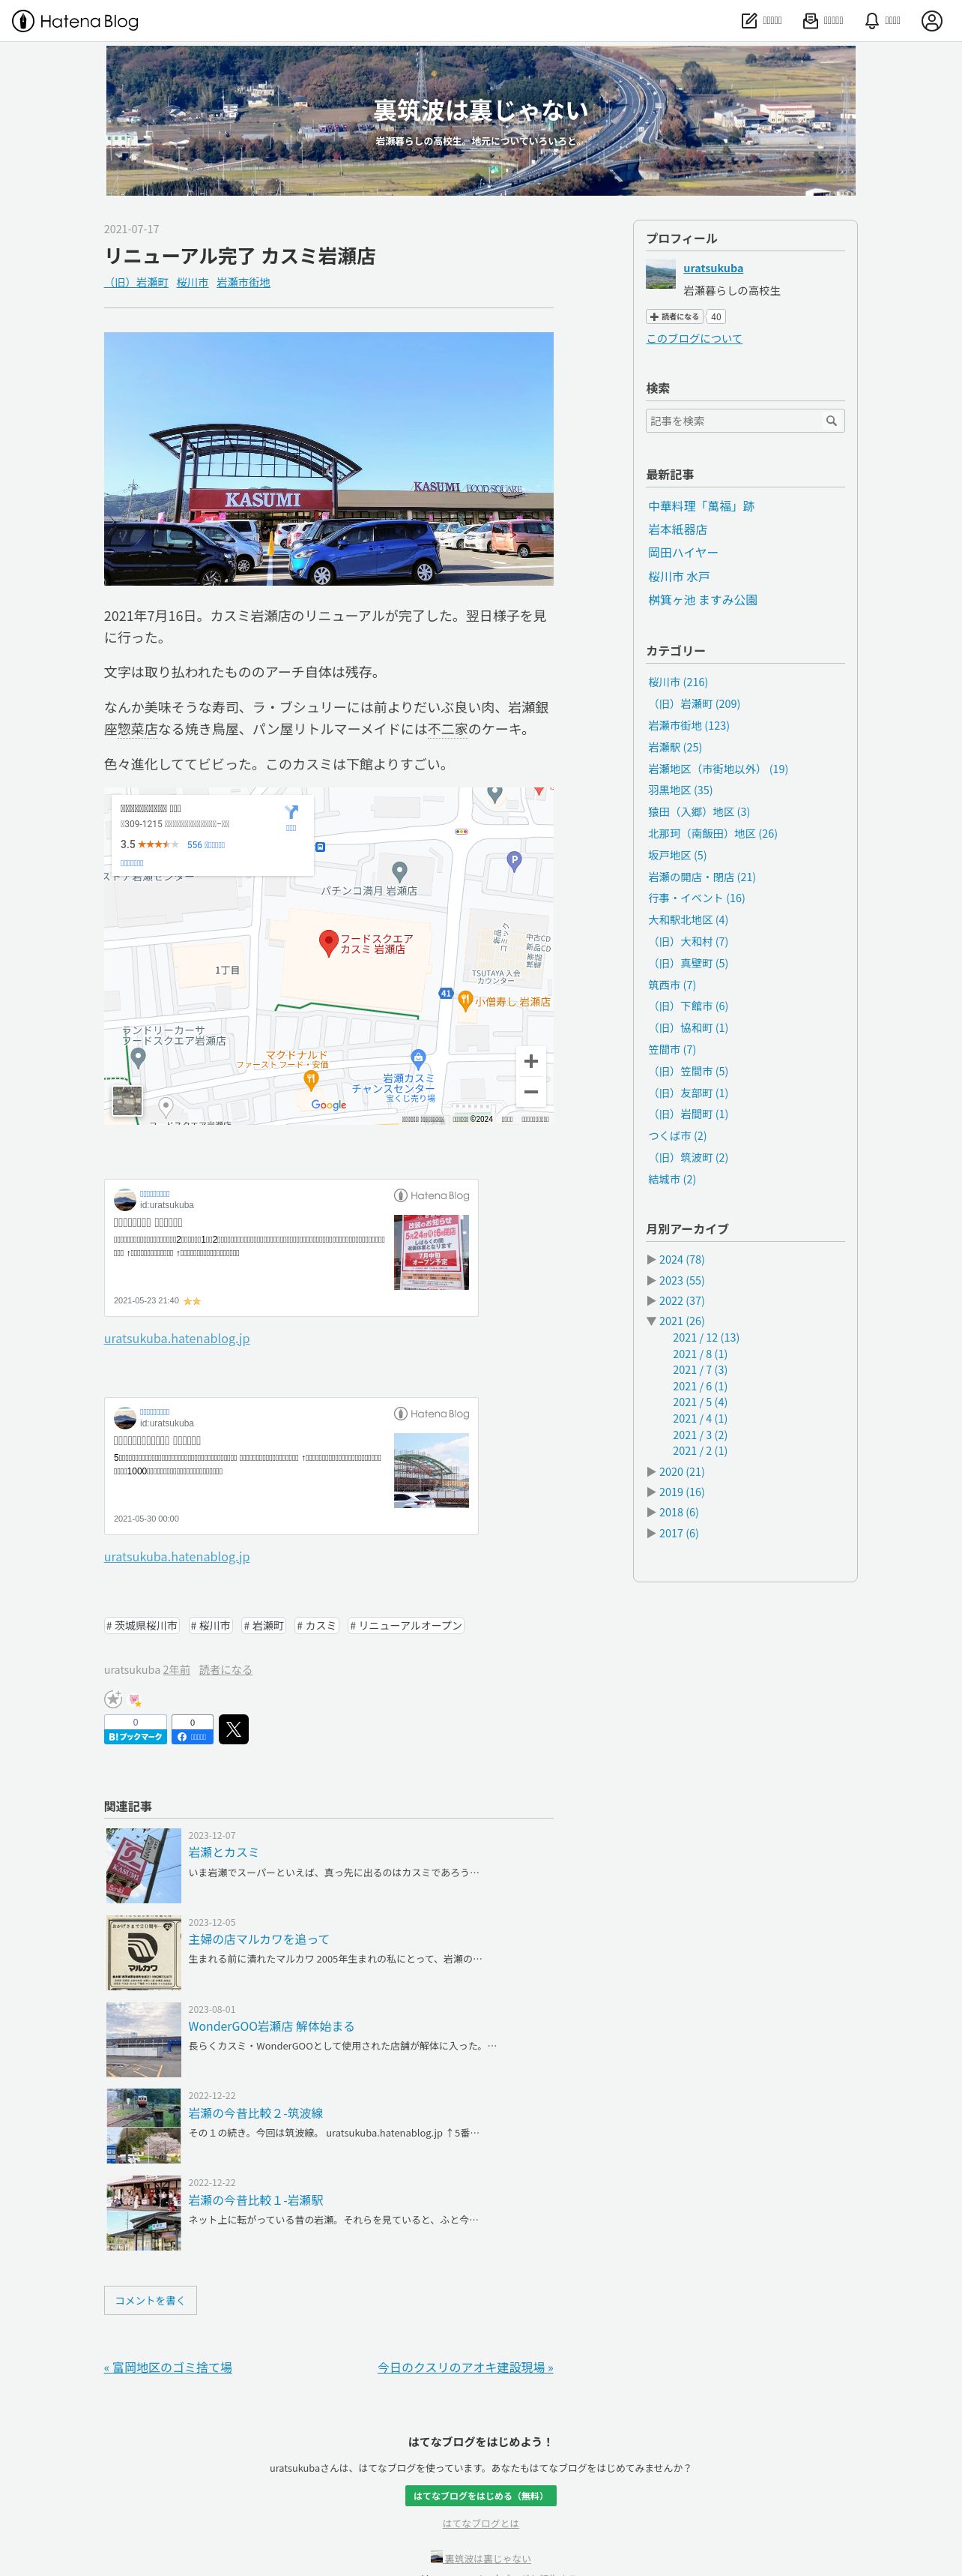This screenshot has height=2576, width=962.
Task: Open related article 岩瀬とカスミ
Action: (223, 1852)
